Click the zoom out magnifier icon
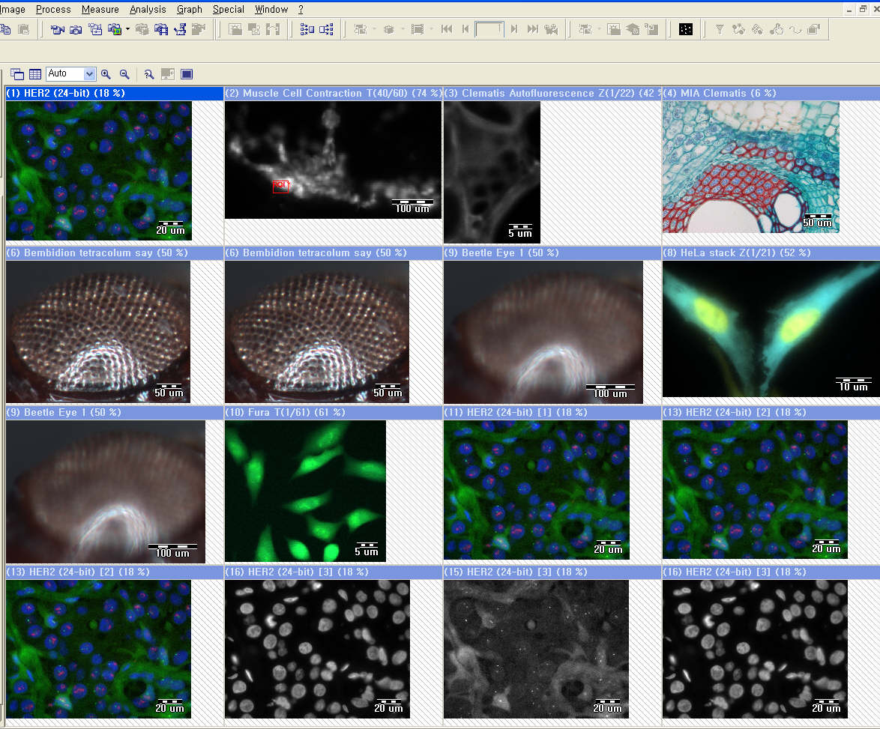The image size is (880, 729). [124, 74]
